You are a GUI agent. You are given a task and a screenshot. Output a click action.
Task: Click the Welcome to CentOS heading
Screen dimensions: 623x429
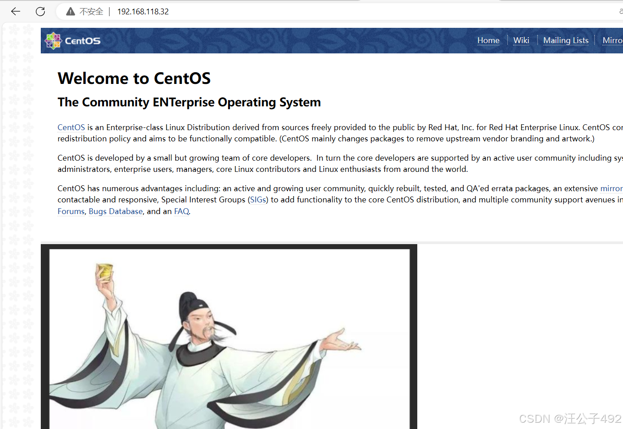point(134,78)
